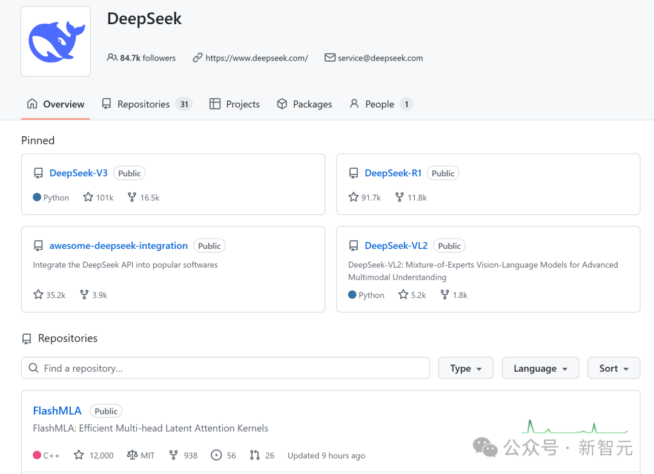Open FlashMLA pull requests 26
The width and height of the screenshot is (654, 474).
(x=262, y=455)
